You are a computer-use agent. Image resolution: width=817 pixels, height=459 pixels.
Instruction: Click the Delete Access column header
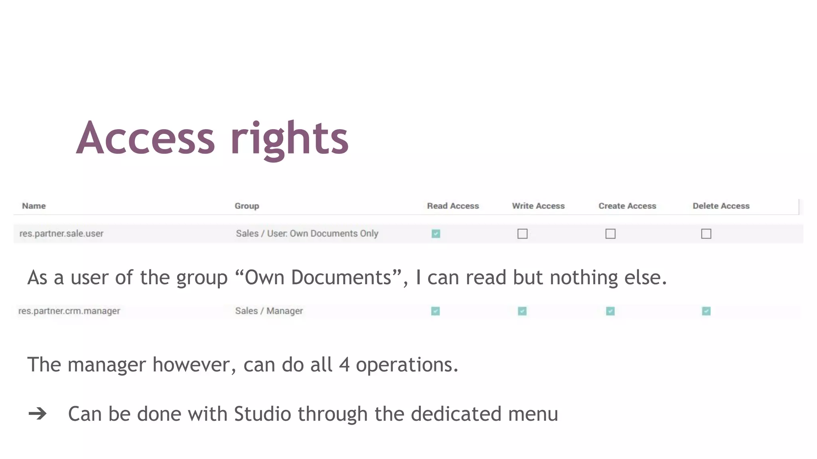coord(721,206)
